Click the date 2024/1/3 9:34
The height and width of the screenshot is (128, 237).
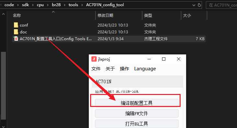point(111,39)
